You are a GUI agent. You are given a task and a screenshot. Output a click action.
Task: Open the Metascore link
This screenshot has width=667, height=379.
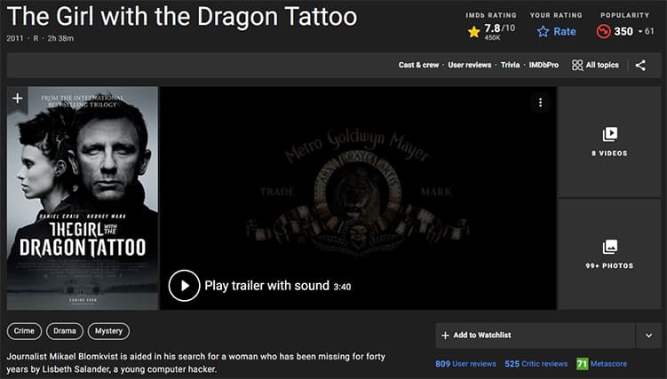608,364
